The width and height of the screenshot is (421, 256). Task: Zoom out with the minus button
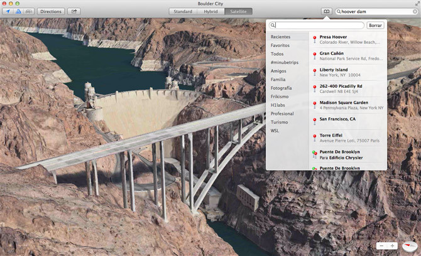pos(382,246)
